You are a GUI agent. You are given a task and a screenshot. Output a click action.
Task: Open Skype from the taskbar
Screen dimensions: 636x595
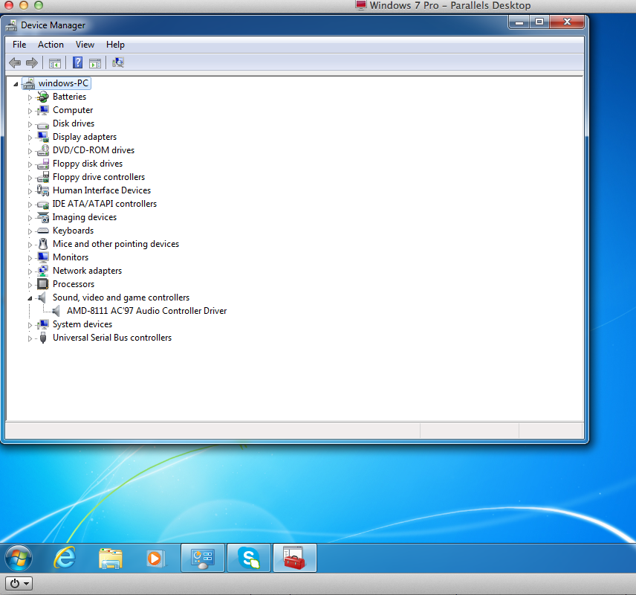(249, 558)
